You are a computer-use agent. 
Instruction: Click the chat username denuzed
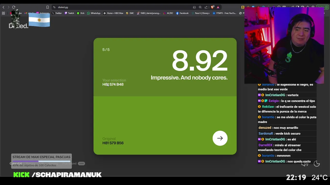tap(265, 128)
